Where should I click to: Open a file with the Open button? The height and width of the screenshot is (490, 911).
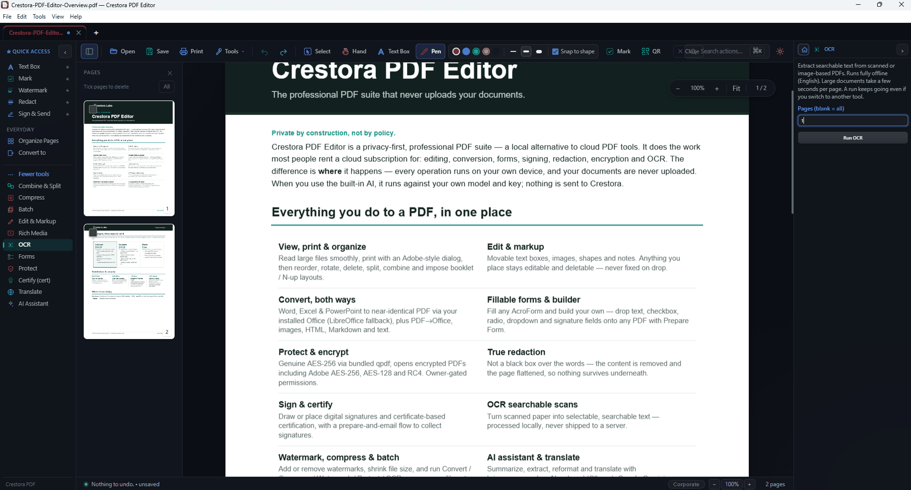(x=122, y=51)
